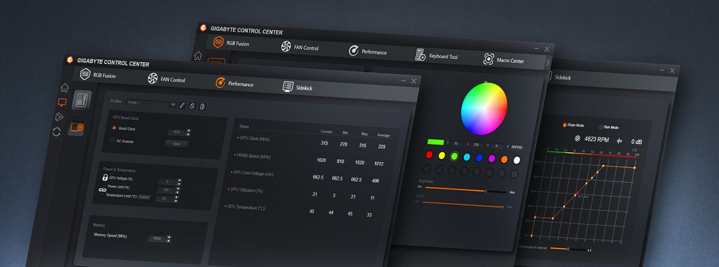Click the Speed slider handle
Viewport: 719px width, 267px height.
point(503,207)
